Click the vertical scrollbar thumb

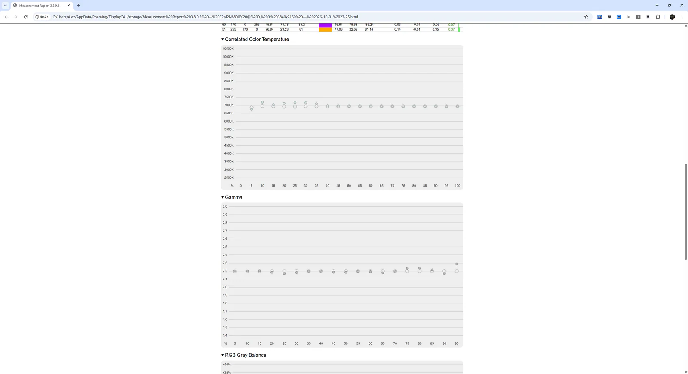pos(685,212)
